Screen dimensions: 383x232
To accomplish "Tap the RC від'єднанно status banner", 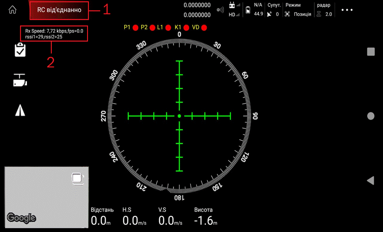I will pos(59,11).
